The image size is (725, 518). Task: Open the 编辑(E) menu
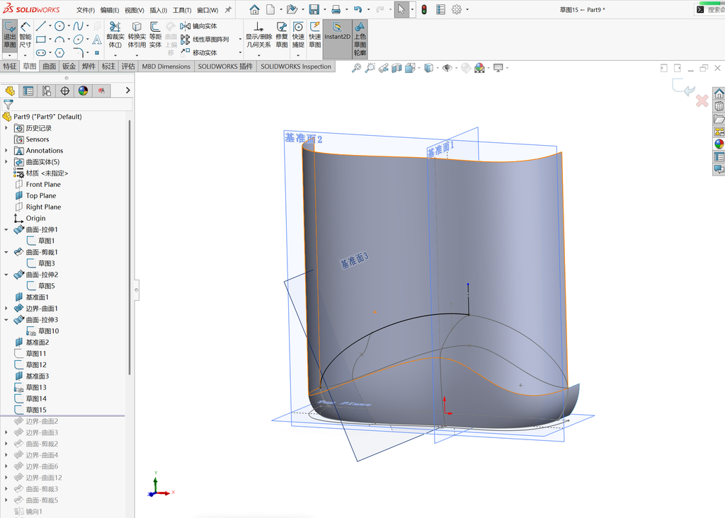[x=110, y=10]
